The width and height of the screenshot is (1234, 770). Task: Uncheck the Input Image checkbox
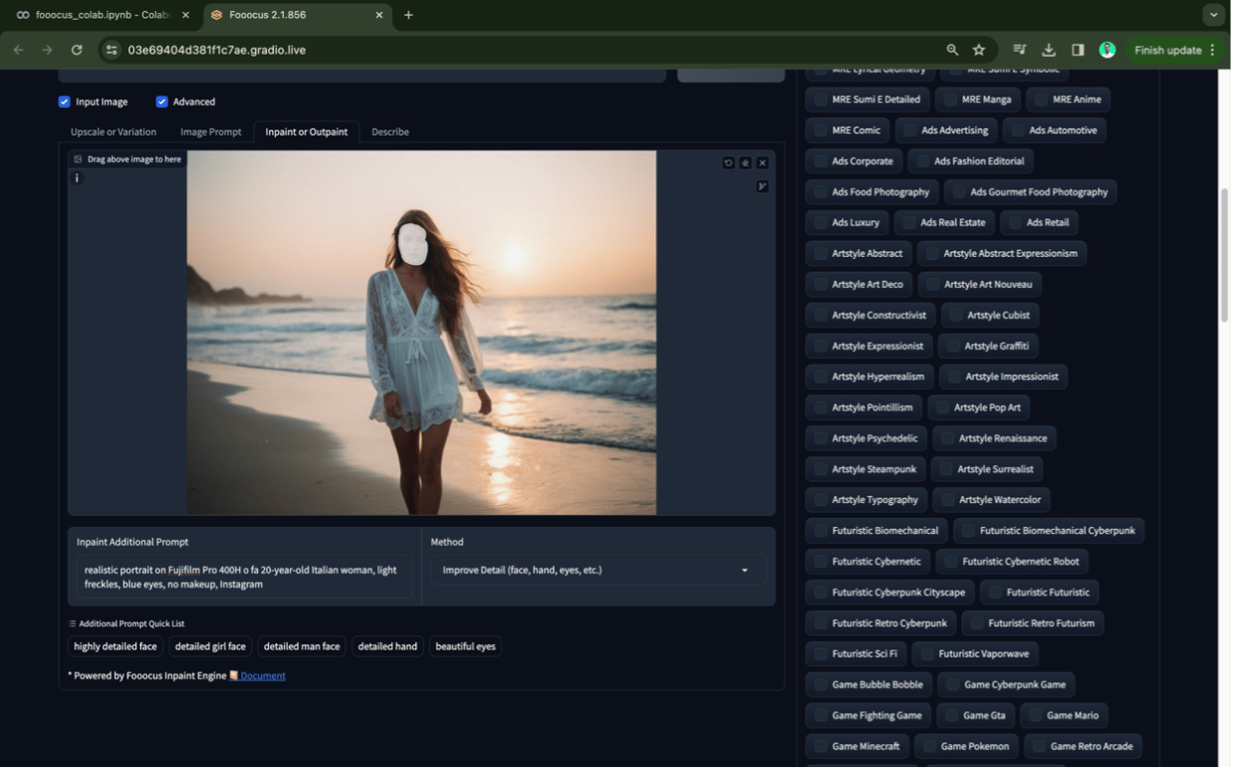coord(65,101)
